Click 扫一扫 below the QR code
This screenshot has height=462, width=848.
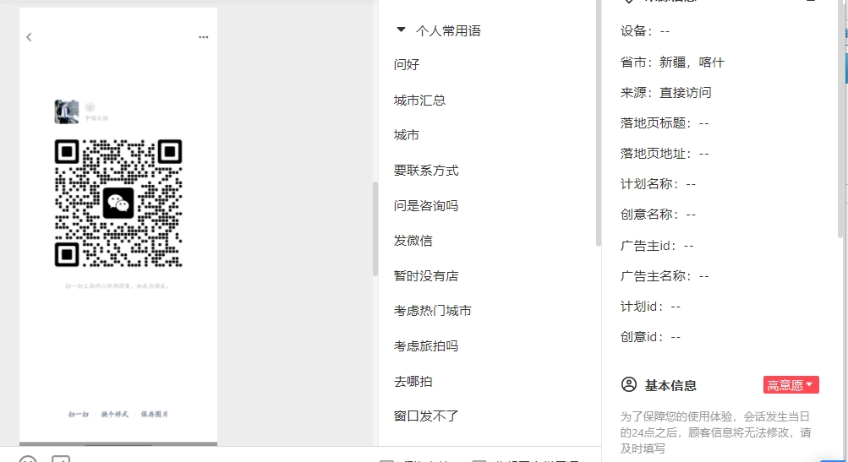[x=79, y=414]
